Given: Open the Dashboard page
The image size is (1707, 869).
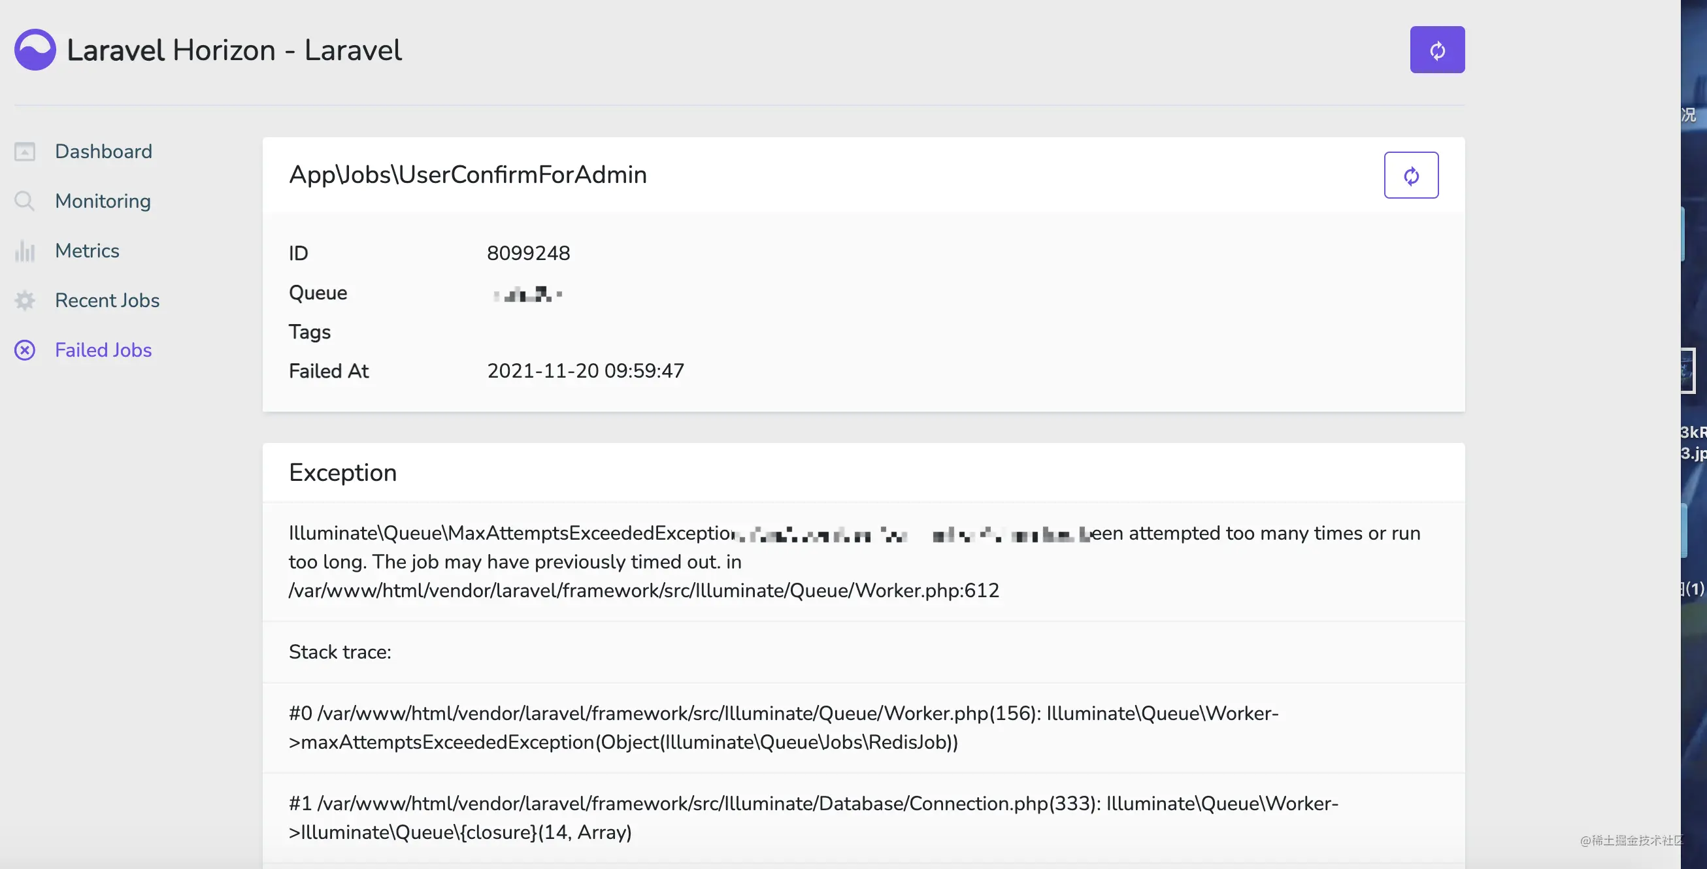Looking at the screenshot, I should point(103,152).
